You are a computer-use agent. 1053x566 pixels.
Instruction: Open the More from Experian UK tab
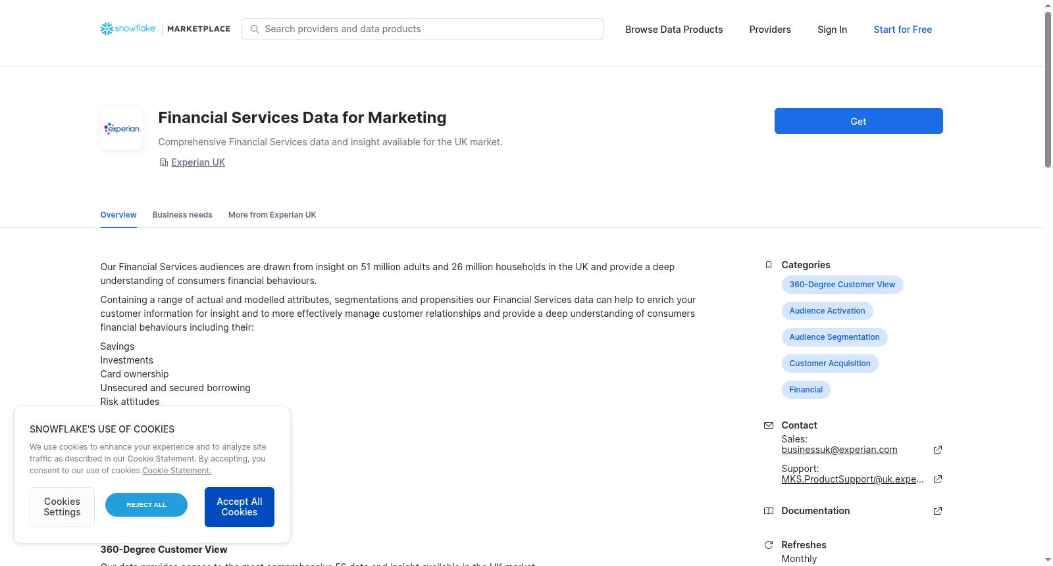[272, 215]
